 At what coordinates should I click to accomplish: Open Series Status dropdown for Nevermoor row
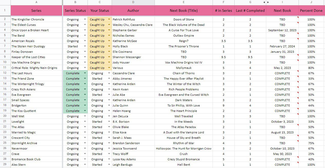(85, 149)
